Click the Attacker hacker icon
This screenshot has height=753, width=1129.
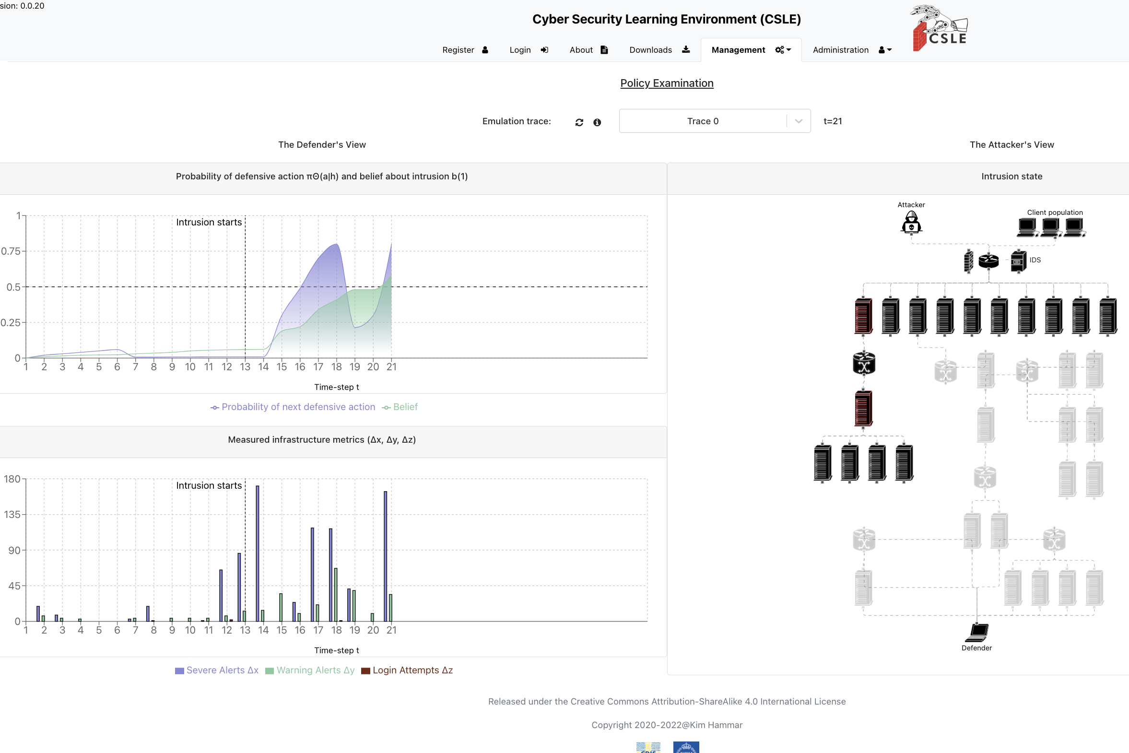[x=911, y=224]
